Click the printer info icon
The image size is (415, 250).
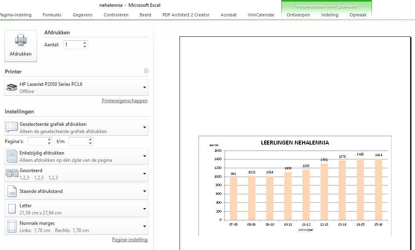[146, 71]
